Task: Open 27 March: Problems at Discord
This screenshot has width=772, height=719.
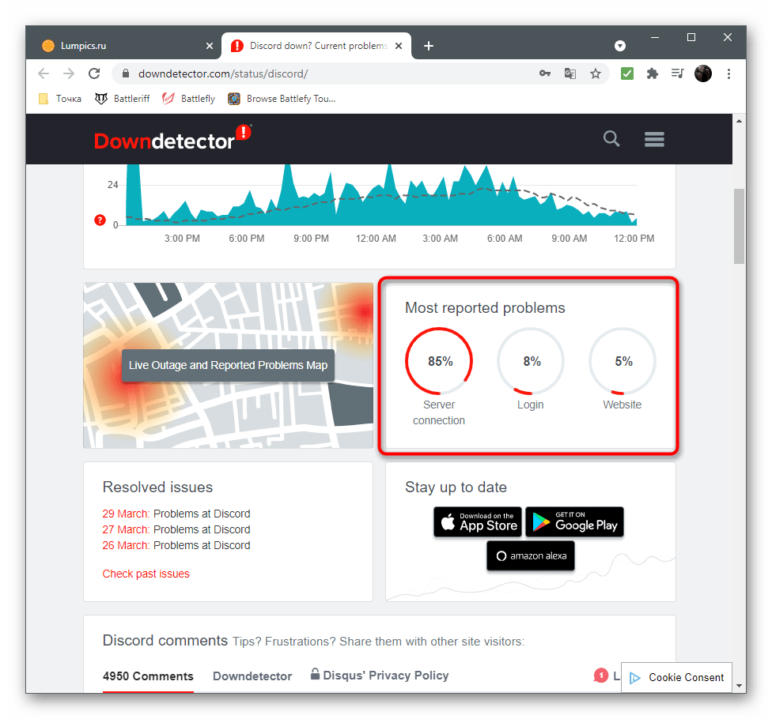Action: [x=176, y=529]
